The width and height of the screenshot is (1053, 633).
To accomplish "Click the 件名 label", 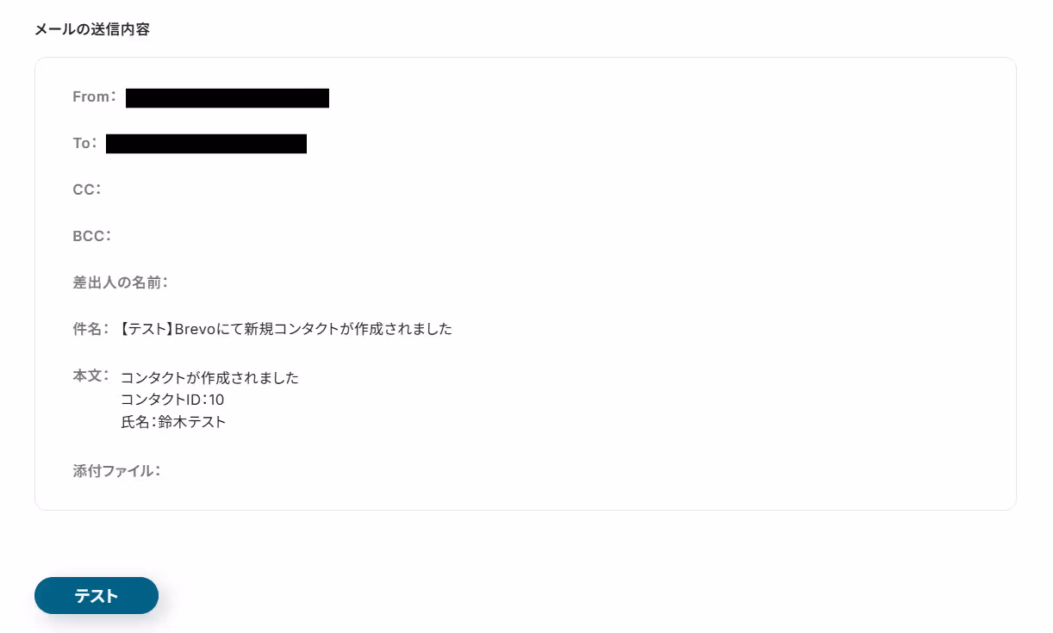I will [x=91, y=329].
